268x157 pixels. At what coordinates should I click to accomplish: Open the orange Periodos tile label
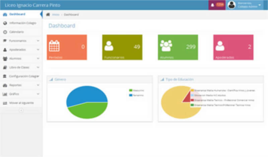56,57
